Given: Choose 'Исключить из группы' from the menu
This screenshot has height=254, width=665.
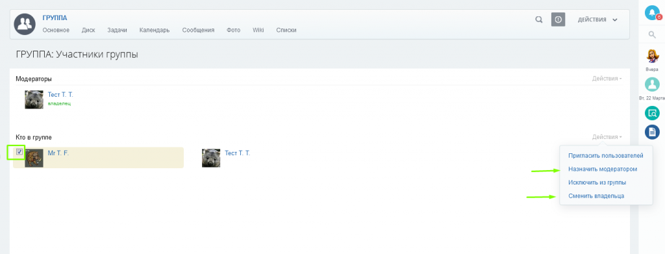Looking at the screenshot, I should click(x=597, y=183).
